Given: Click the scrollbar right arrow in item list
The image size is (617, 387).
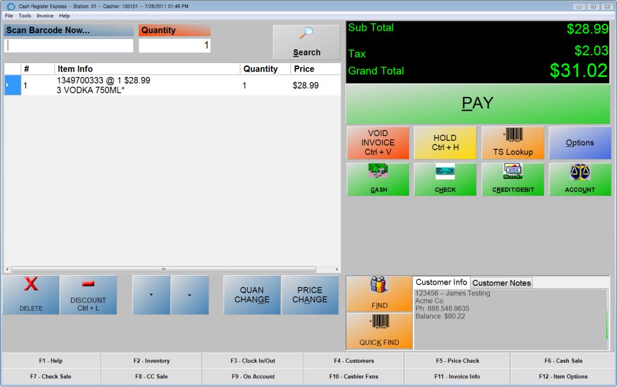Looking at the screenshot, I should [337, 269].
